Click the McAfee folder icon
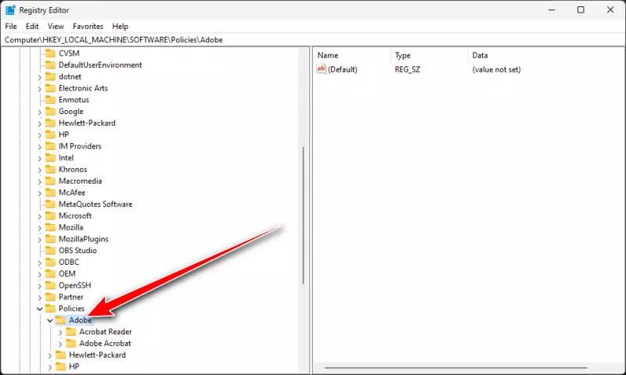626x375 pixels. pos(50,192)
